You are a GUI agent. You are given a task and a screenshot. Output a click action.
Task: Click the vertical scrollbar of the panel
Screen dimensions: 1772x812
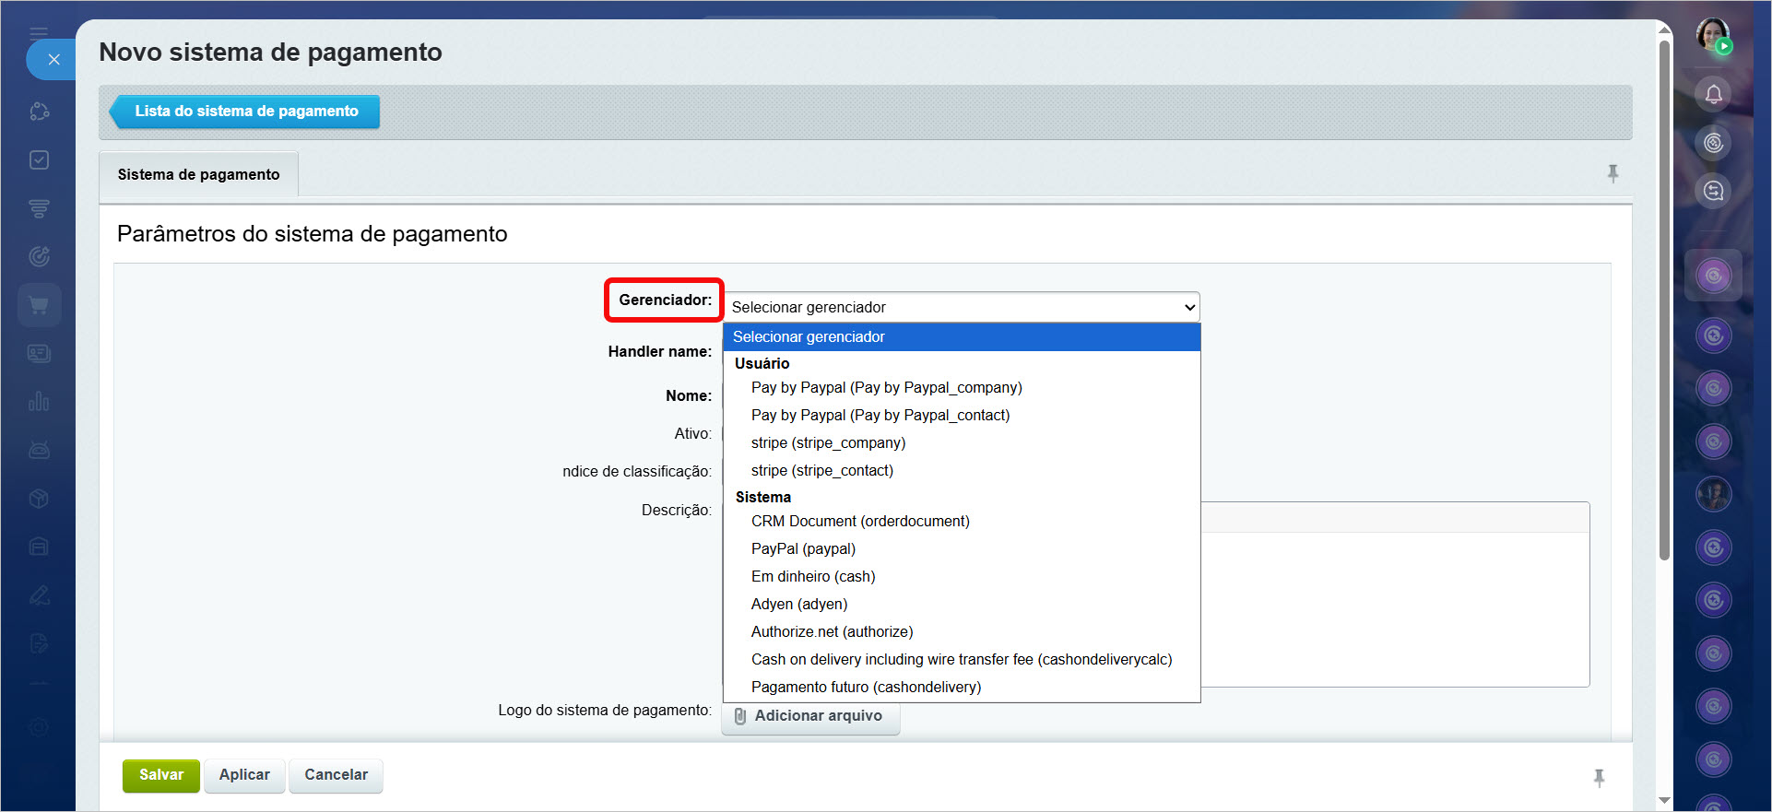(1664, 304)
